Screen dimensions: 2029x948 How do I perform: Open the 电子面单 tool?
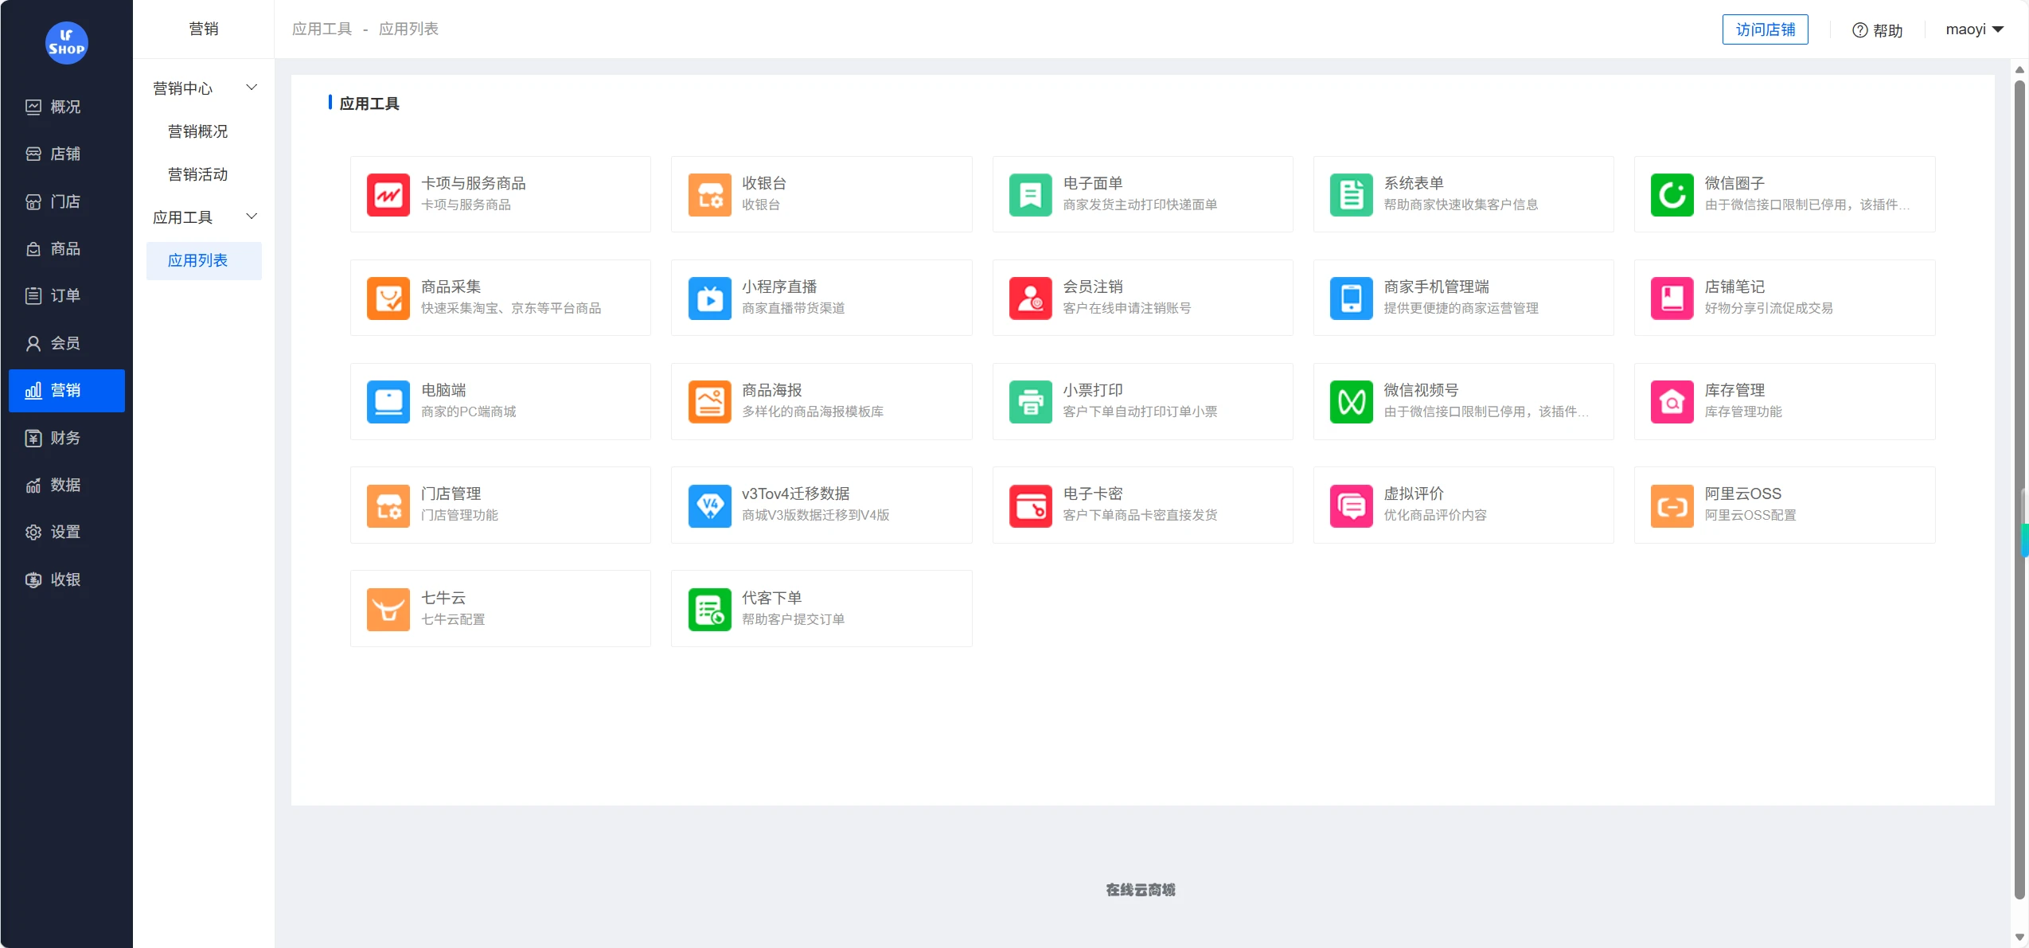click(x=1142, y=193)
